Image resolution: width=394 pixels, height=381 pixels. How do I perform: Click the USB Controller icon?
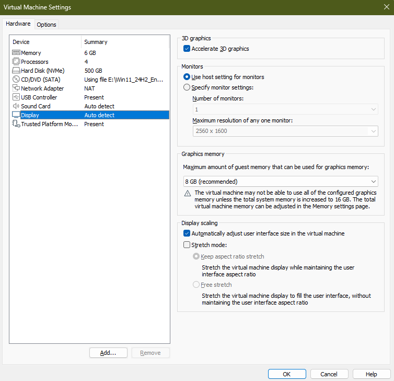[x=16, y=97]
